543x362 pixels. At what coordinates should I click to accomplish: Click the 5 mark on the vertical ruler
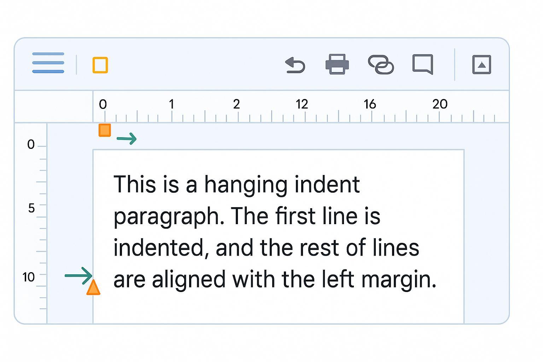(31, 208)
